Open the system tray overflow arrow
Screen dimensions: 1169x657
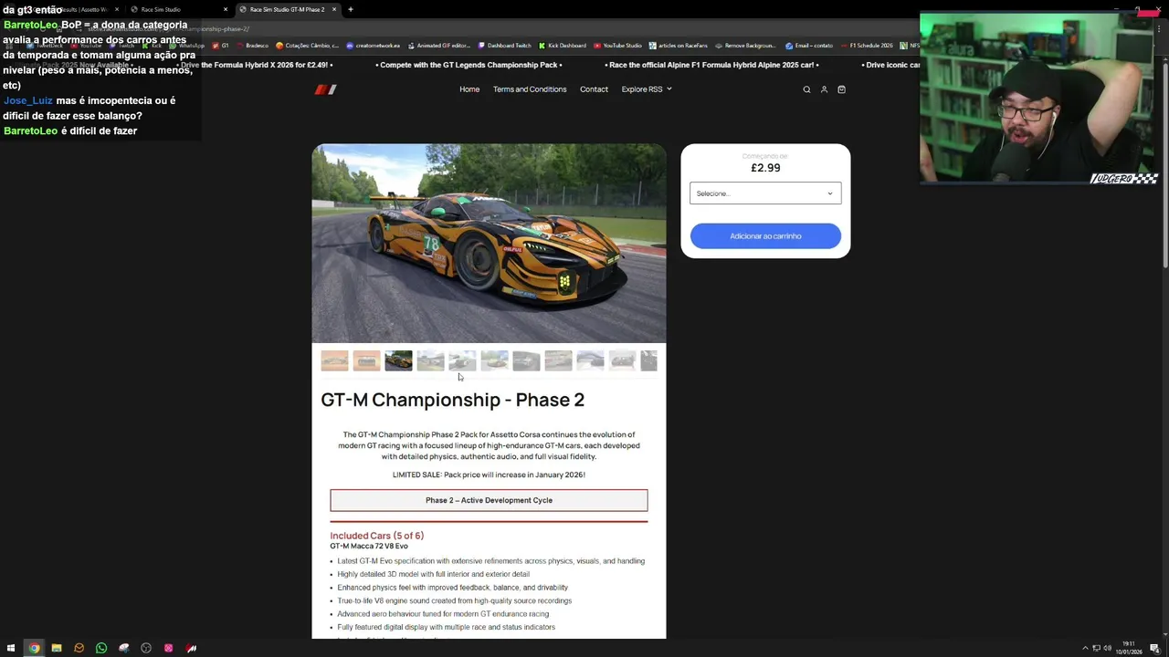(1085, 648)
